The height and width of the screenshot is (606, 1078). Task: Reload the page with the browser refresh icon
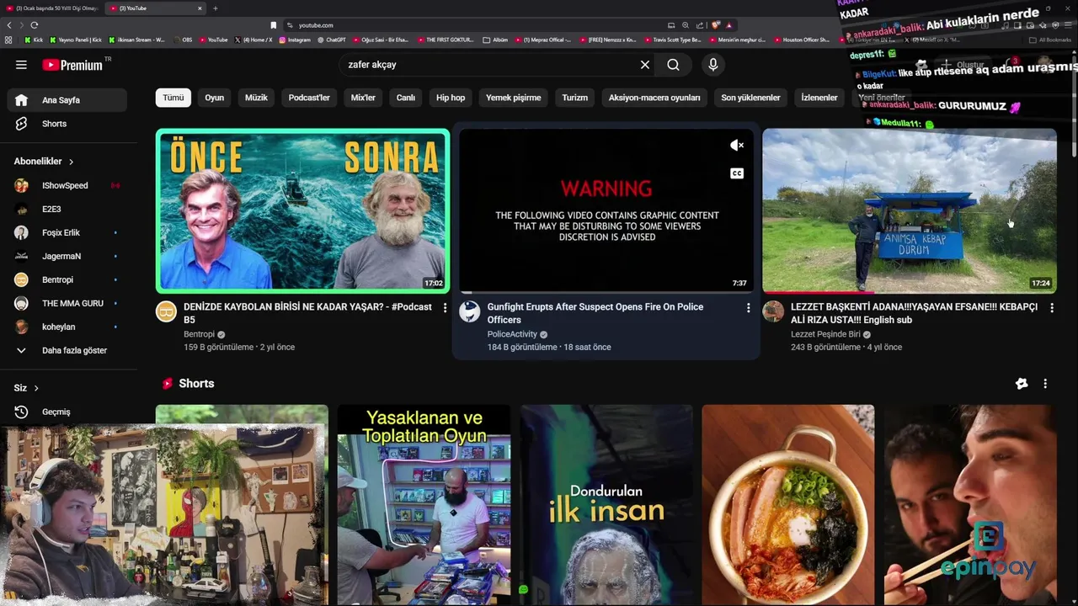point(34,25)
